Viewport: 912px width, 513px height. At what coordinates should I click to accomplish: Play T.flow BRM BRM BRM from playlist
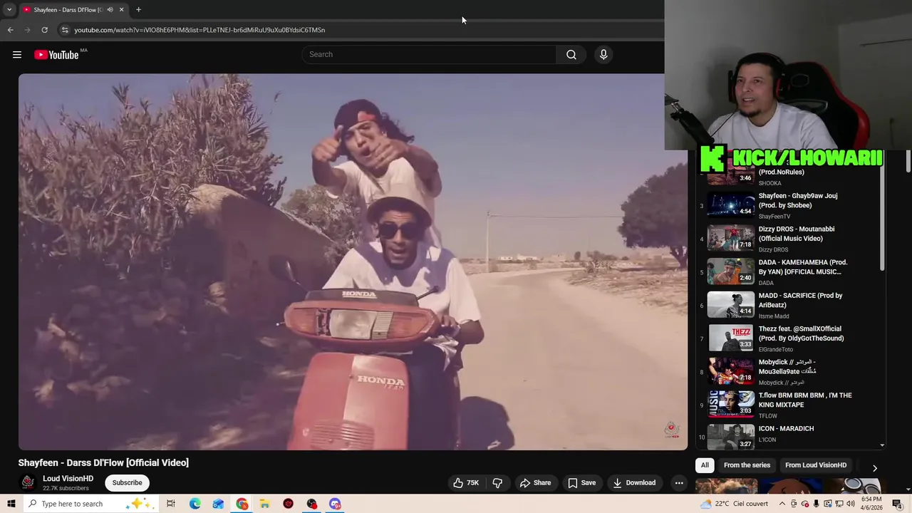pyautogui.click(x=789, y=405)
